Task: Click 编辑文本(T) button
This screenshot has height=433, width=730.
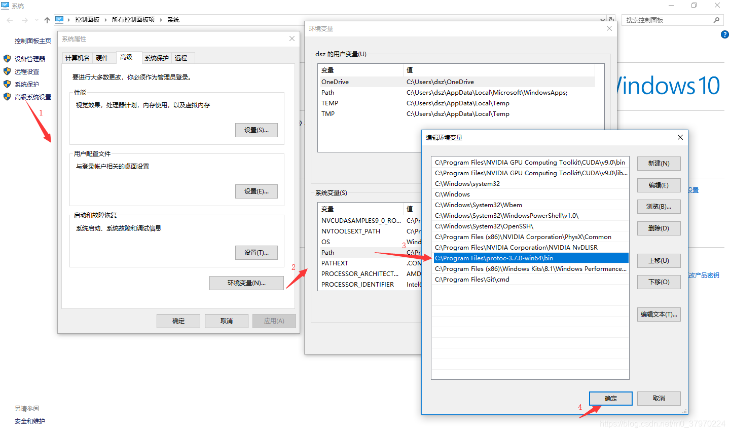Action: click(659, 314)
